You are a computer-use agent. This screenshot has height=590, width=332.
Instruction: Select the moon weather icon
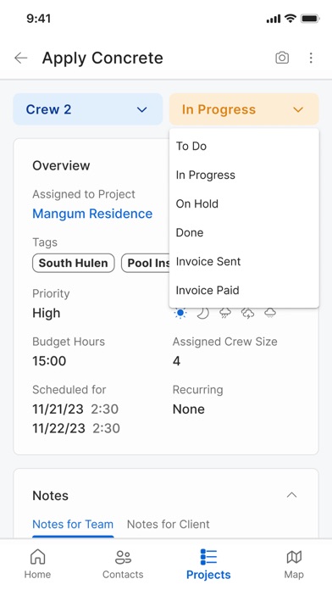pos(203,313)
